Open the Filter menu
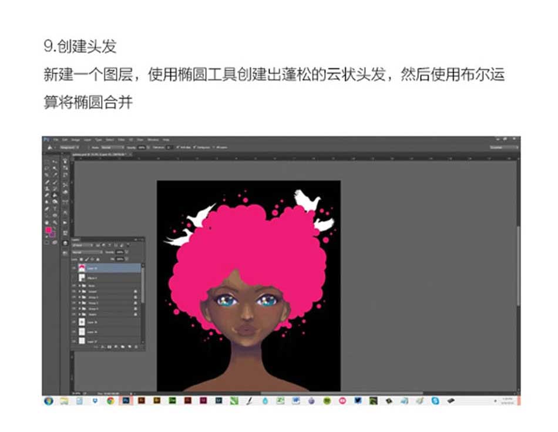Screen dimensions: 558x432 [120, 139]
